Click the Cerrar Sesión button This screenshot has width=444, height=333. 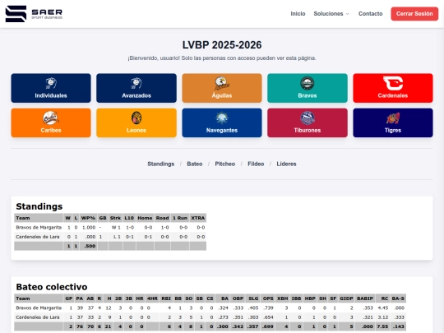(x=414, y=14)
